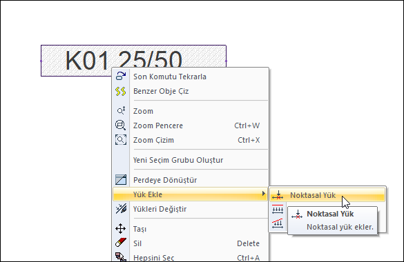Select the Zoom magnifier icon
Screen dimensions: 404x262
pyautogui.click(x=121, y=111)
